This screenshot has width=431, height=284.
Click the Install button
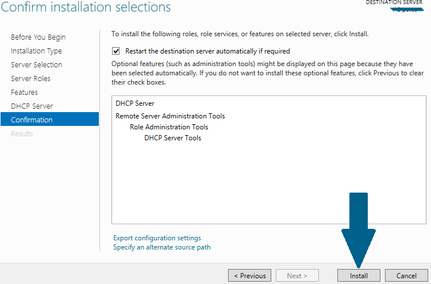pos(359,275)
